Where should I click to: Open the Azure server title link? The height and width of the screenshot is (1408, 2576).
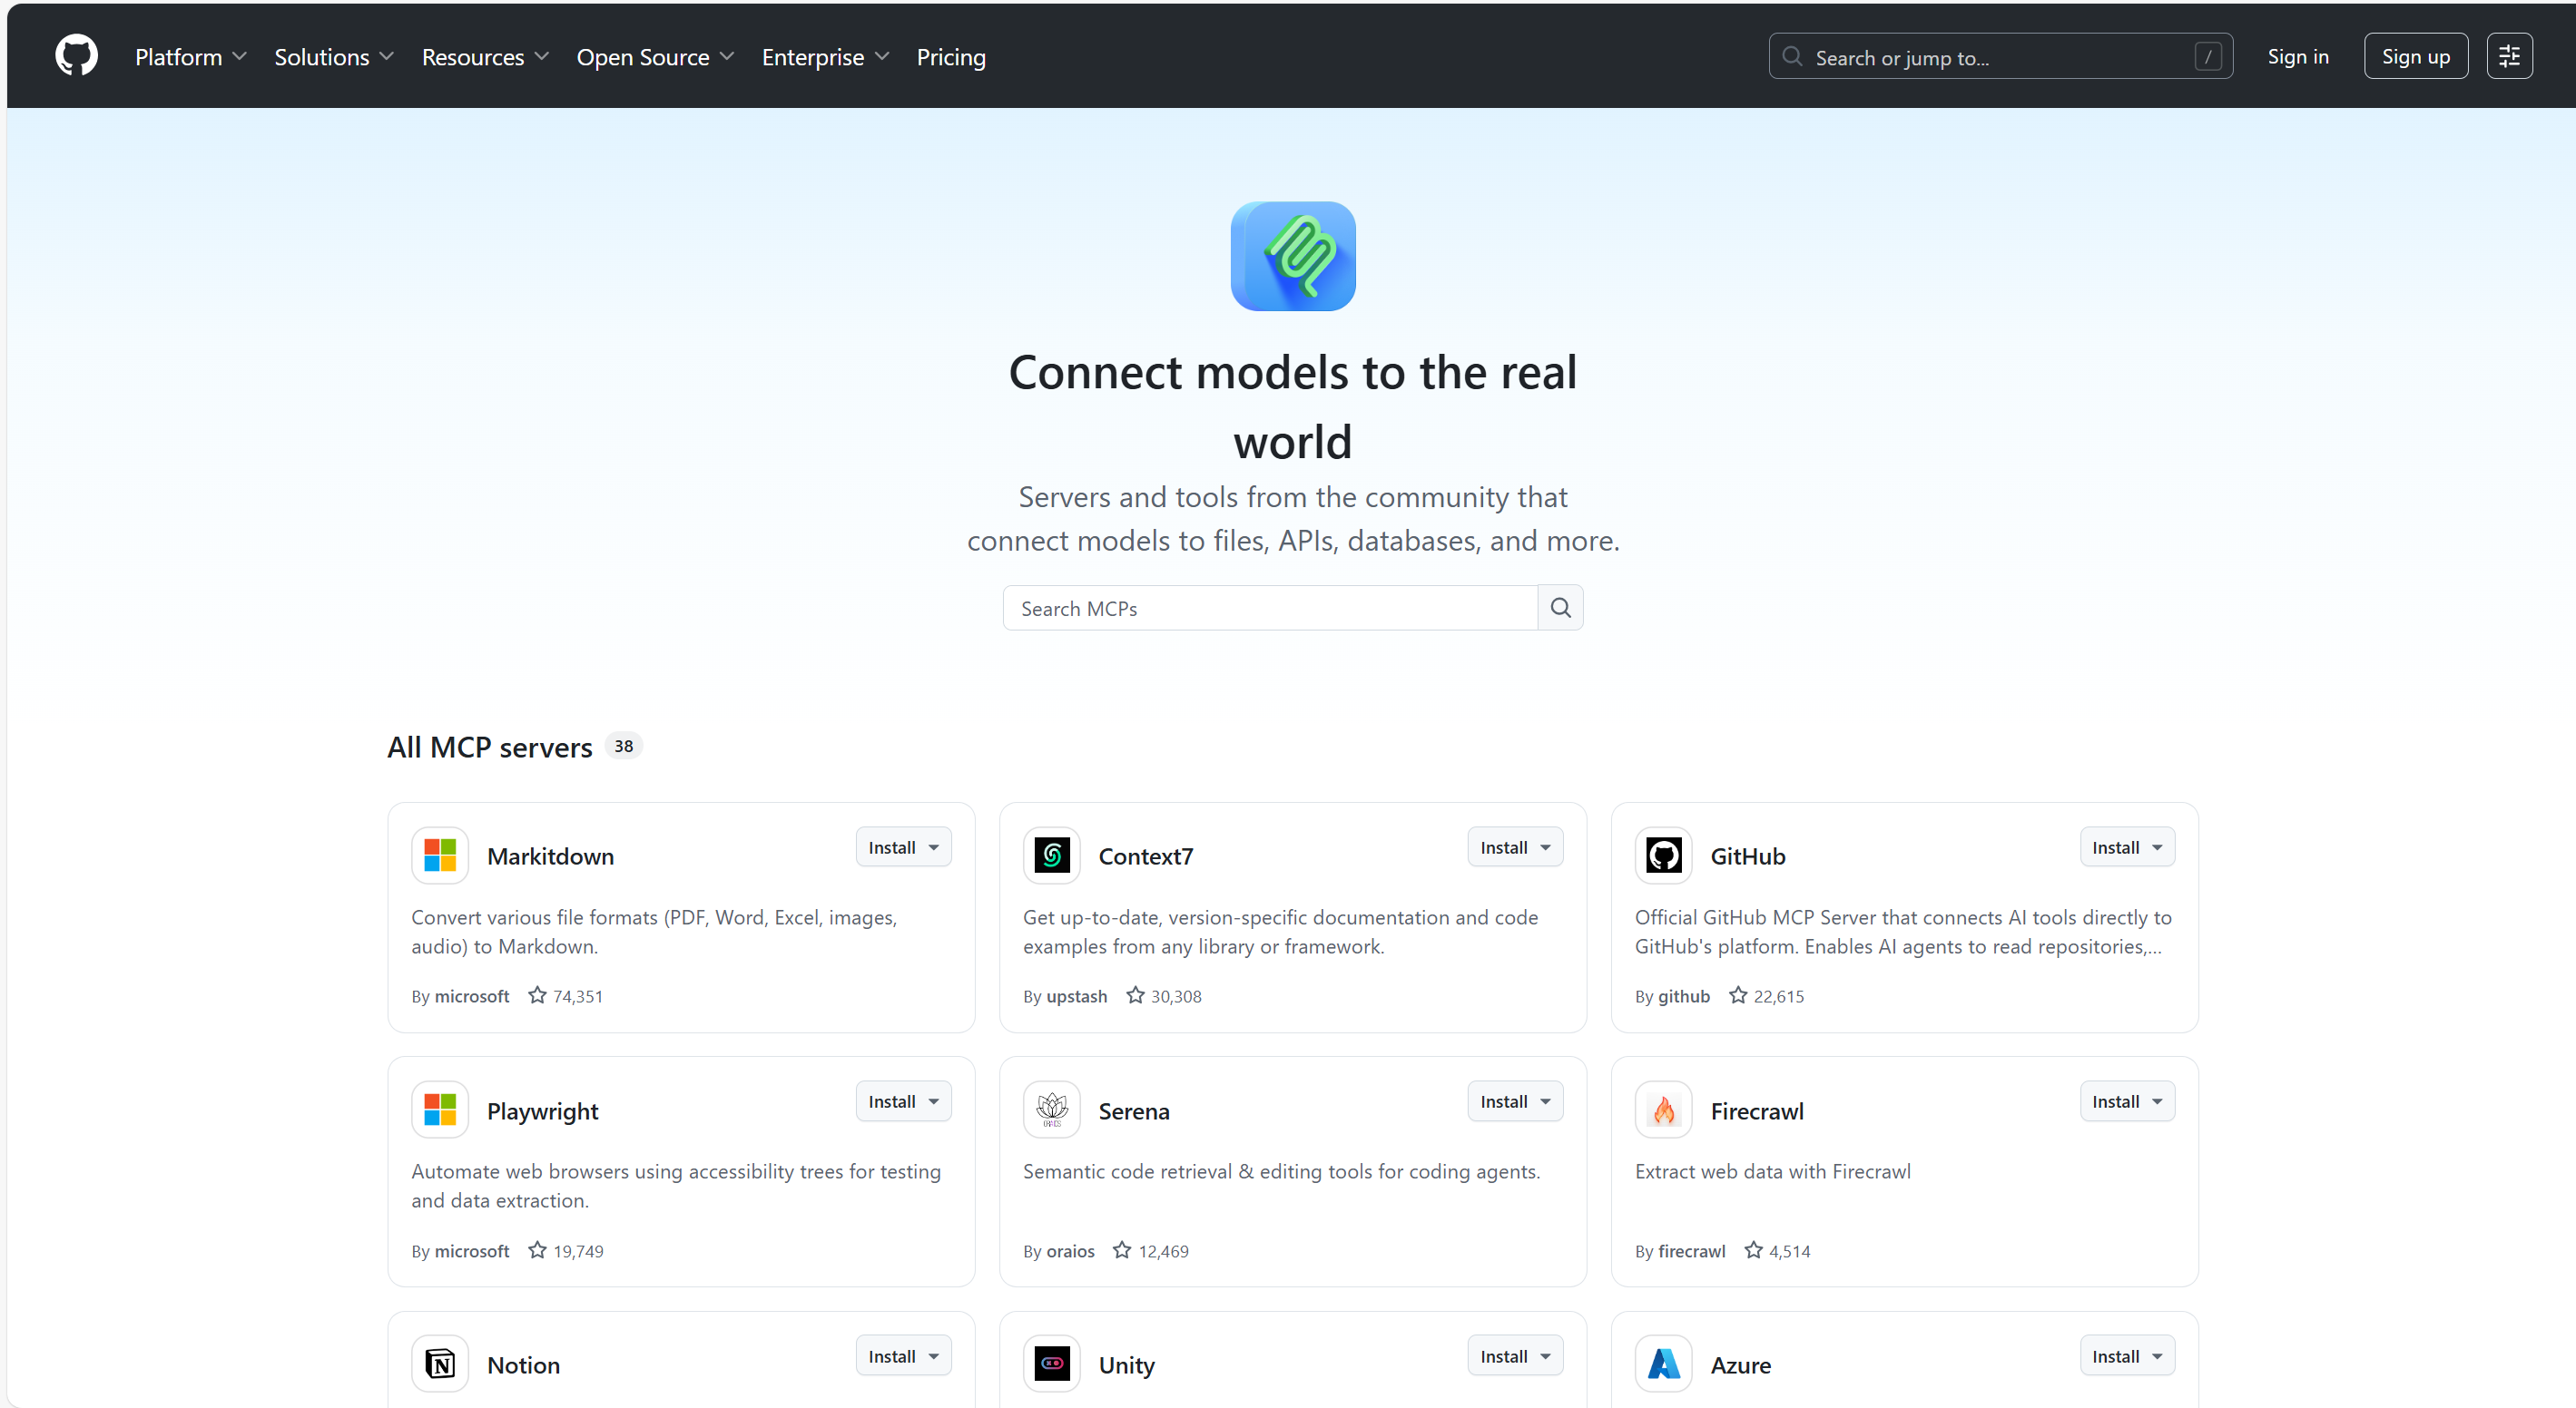pos(1740,1365)
